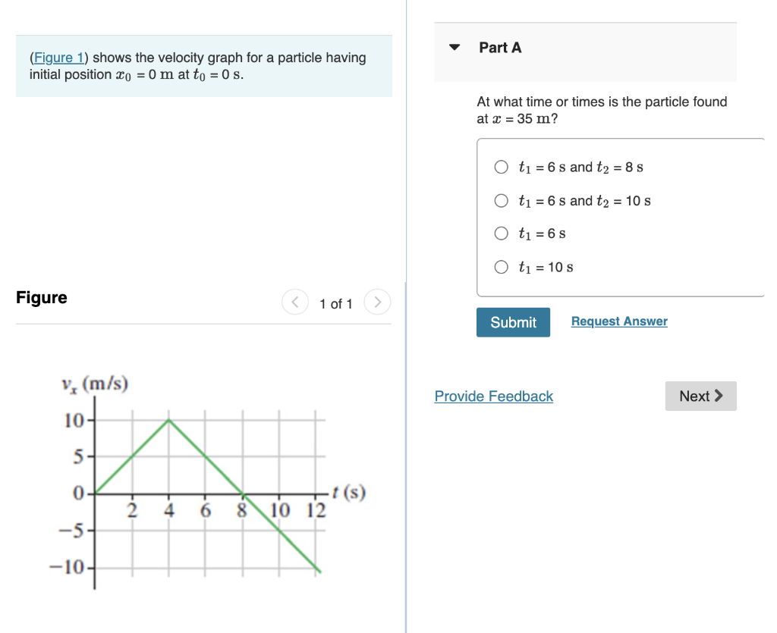Go to the previous figure page
Viewport: 777px width, 633px height.
click(x=294, y=302)
